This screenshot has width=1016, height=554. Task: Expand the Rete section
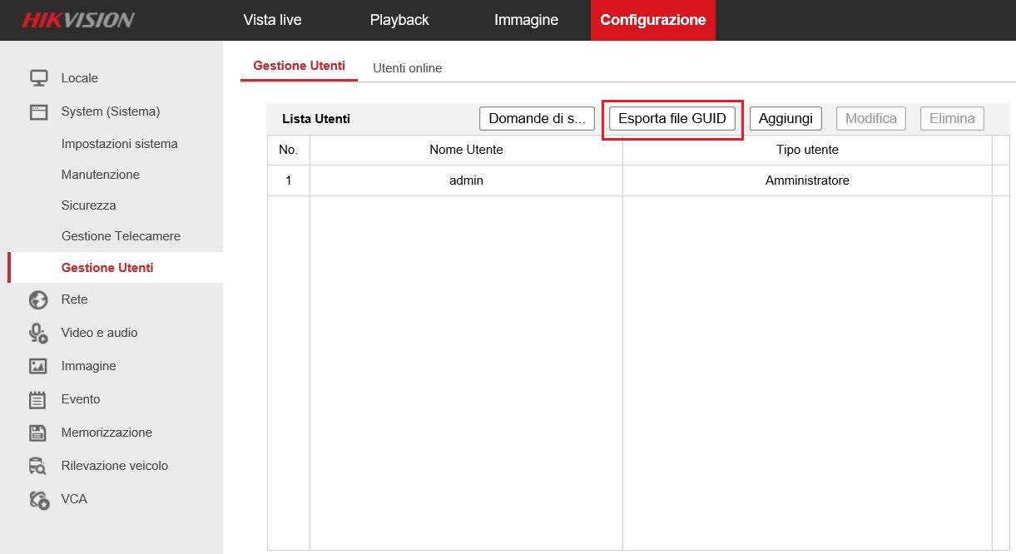coord(74,299)
